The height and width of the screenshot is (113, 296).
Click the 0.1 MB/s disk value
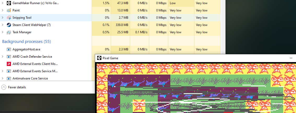click(x=141, y=32)
